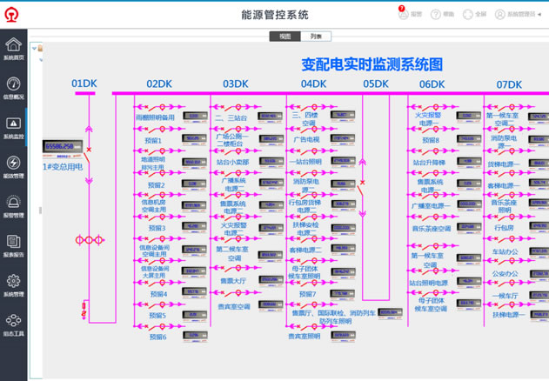This screenshot has height=381, width=549.
Task: Click the 预留4 circuit label
Action: click(158, 294)
